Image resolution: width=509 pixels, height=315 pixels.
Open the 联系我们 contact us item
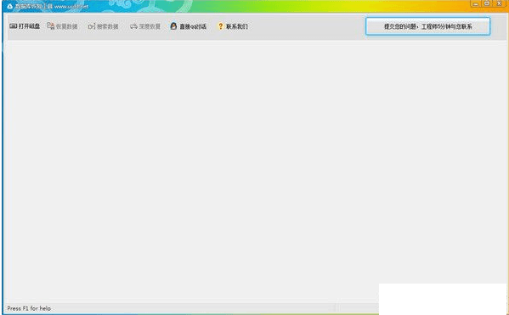236,26
